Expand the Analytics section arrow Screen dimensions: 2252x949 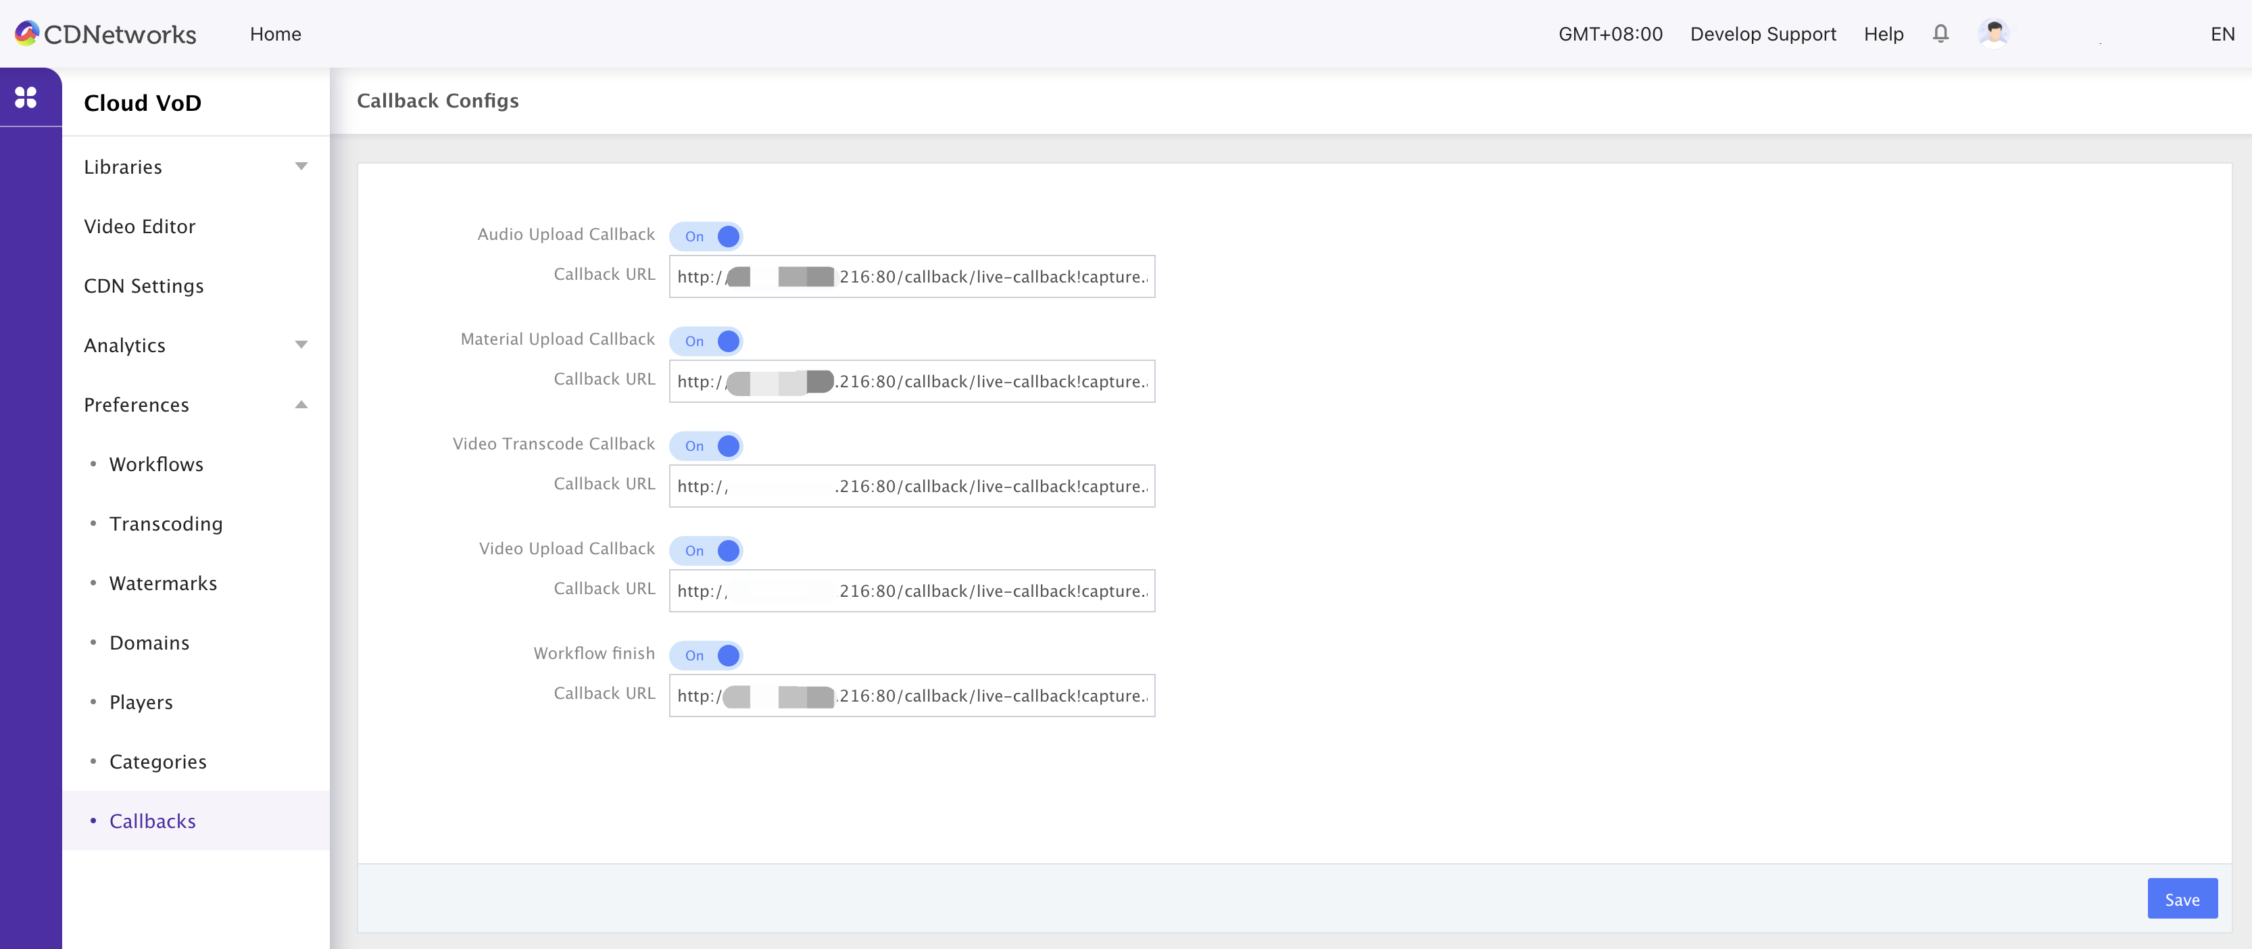[301, 345]
